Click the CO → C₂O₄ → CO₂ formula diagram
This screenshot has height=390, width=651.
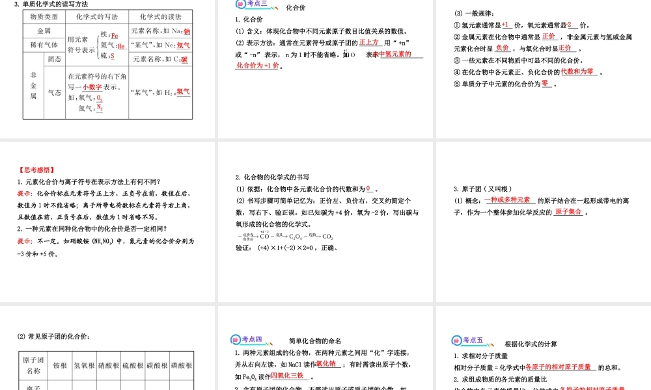(x=285, y=236)
